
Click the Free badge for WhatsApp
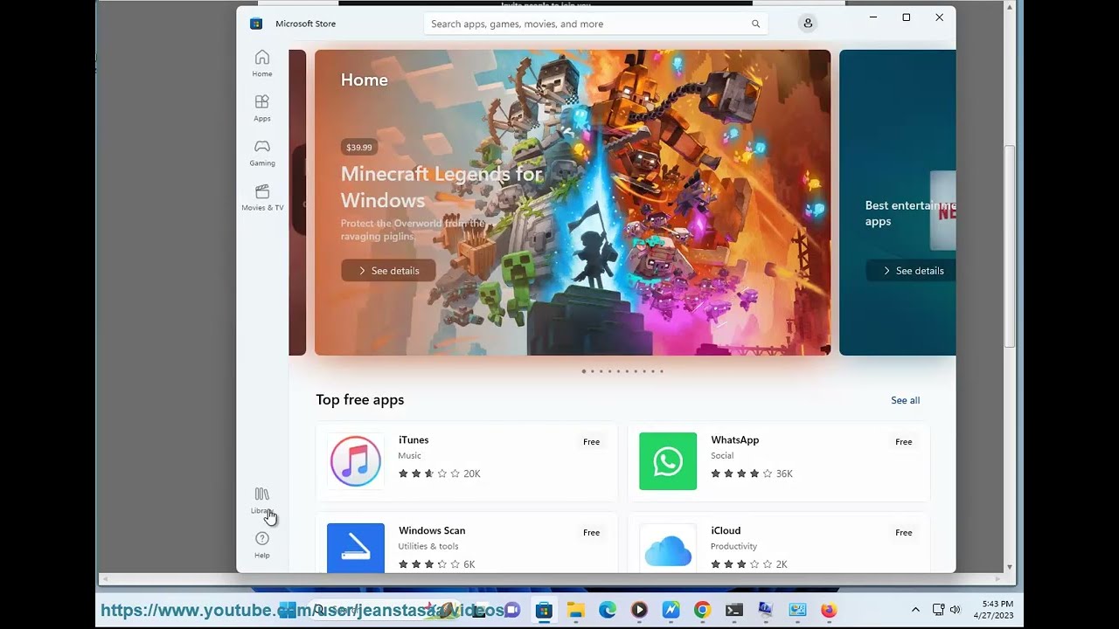click(x=903, y=442)
